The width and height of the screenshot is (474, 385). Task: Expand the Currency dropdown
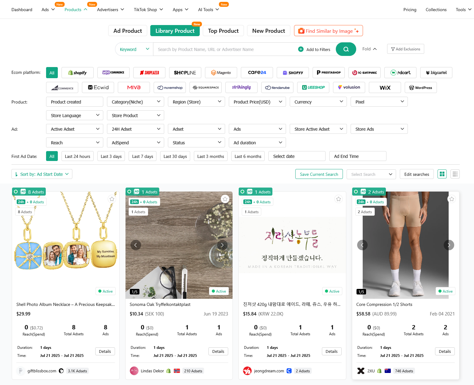[318, 102]
